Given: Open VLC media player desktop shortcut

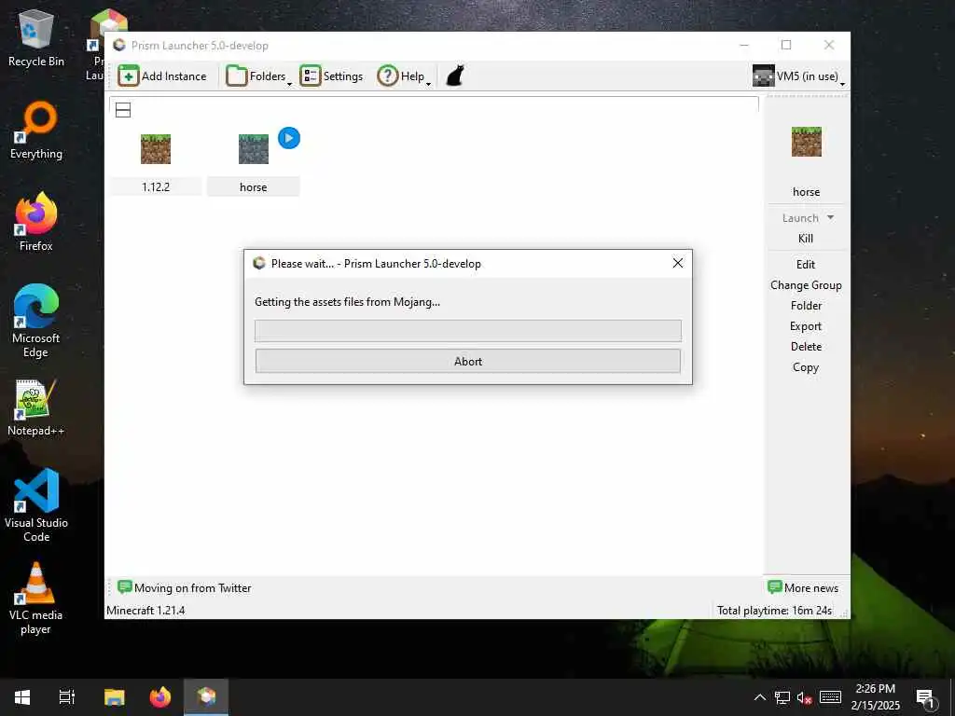Looking at the screenshot, I should [36, 599].
